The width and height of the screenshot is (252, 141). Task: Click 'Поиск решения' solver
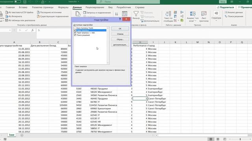[234, 16]
